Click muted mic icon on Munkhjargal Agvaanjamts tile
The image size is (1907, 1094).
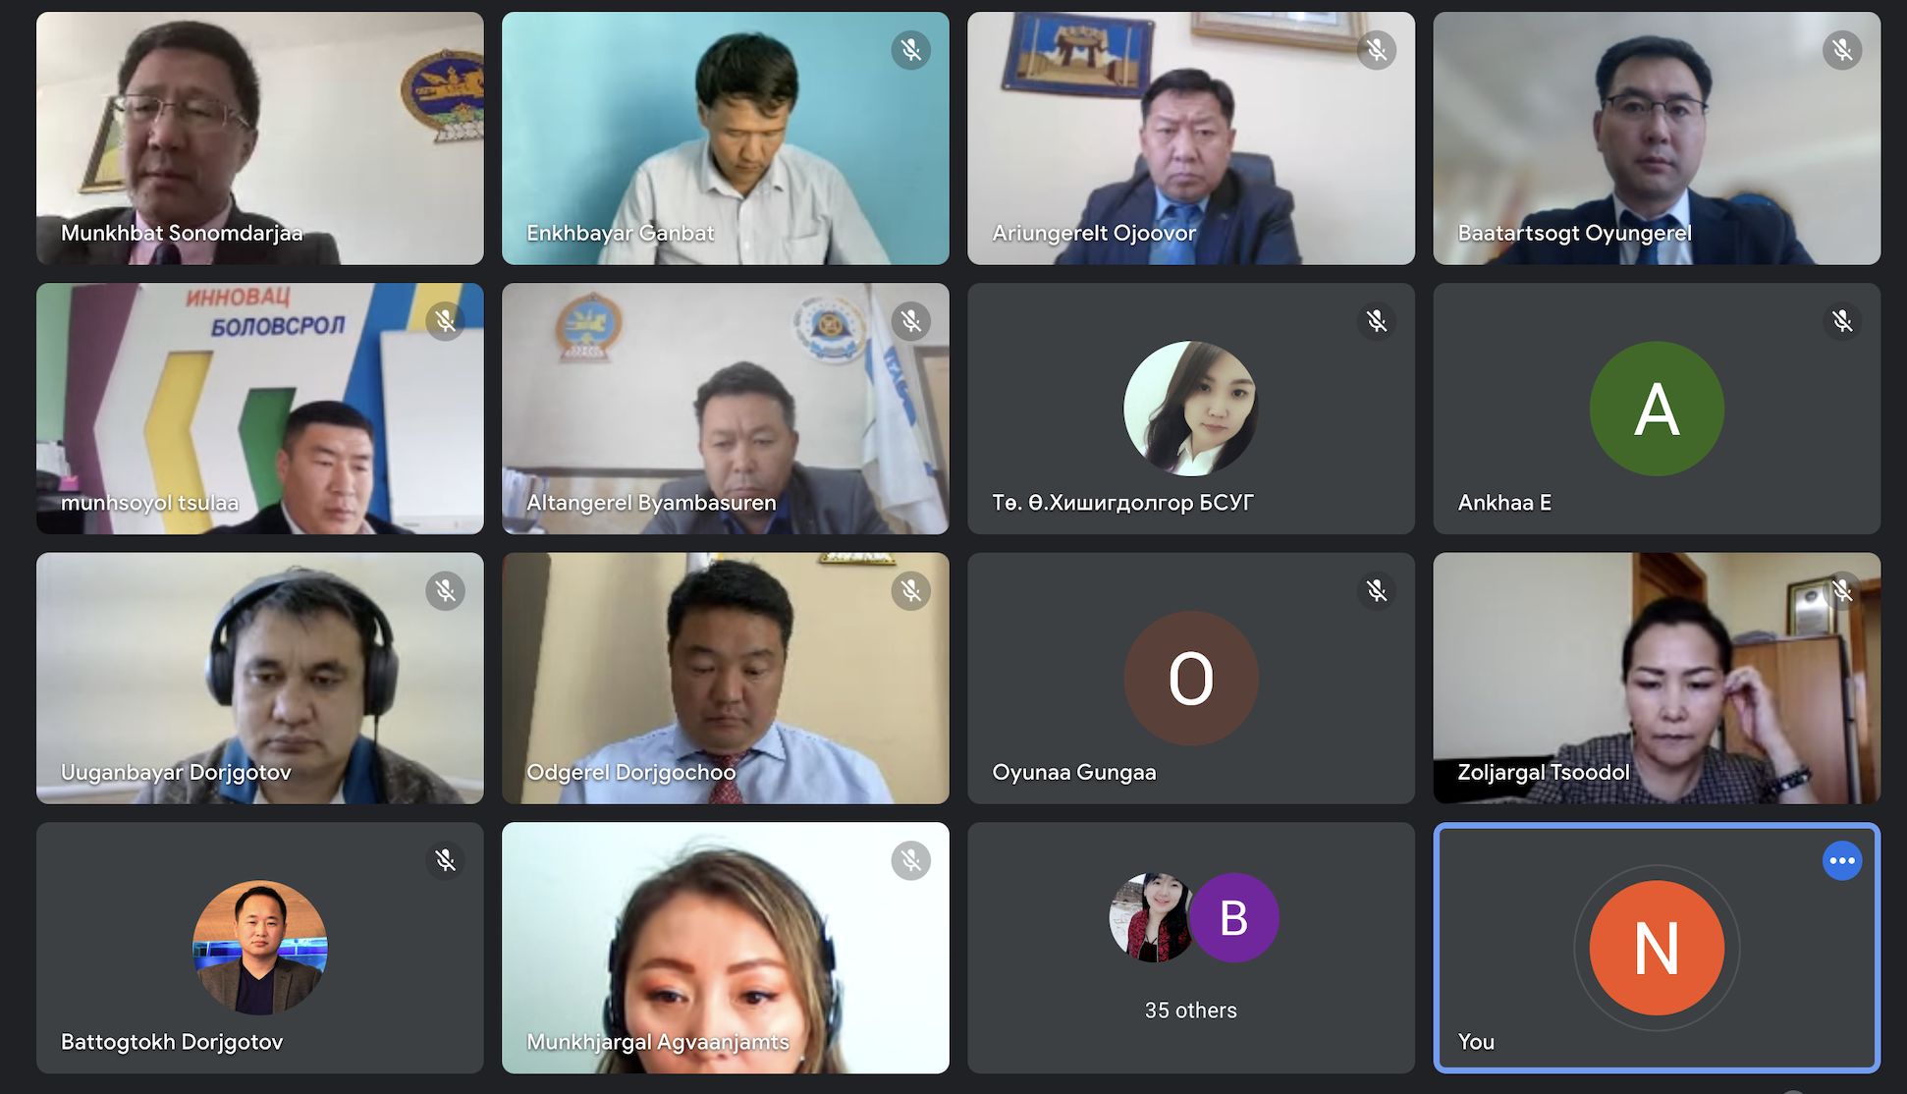click(x=911, y=861)
